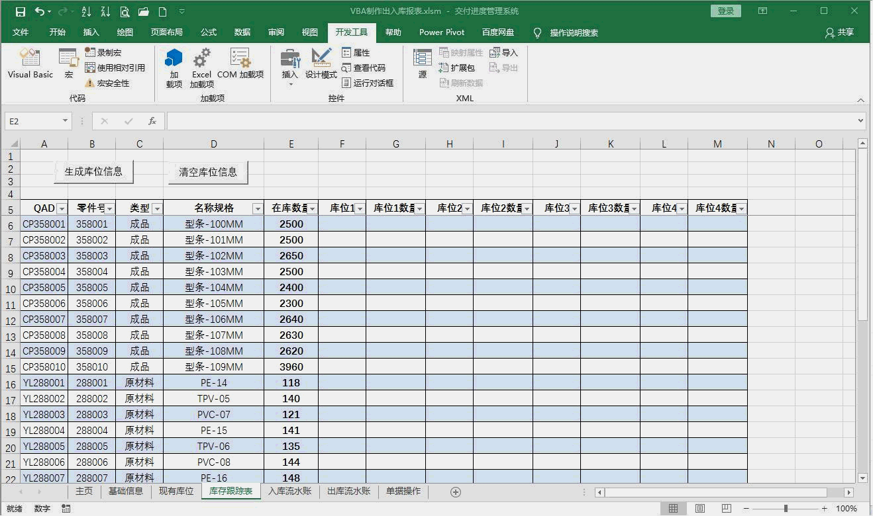Open Macro Security settings
Screen dimensions: 873x516
tap(107, 83)
